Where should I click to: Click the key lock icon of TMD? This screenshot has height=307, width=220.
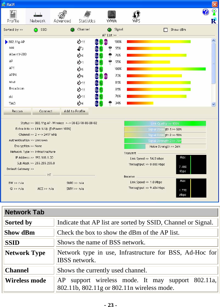pyautogui.click(x=110, y=103)
